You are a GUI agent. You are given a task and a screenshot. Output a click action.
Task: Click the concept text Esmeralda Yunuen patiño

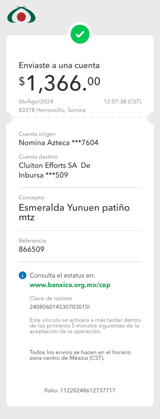coord(74,212)
